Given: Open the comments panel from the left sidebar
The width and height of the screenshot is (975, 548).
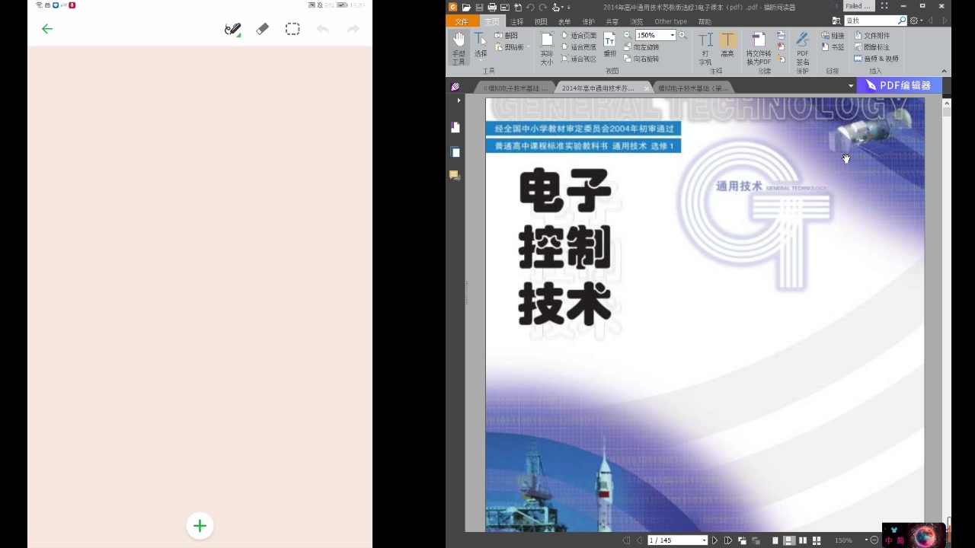Looking at the screenshot, I should [455, 175].
